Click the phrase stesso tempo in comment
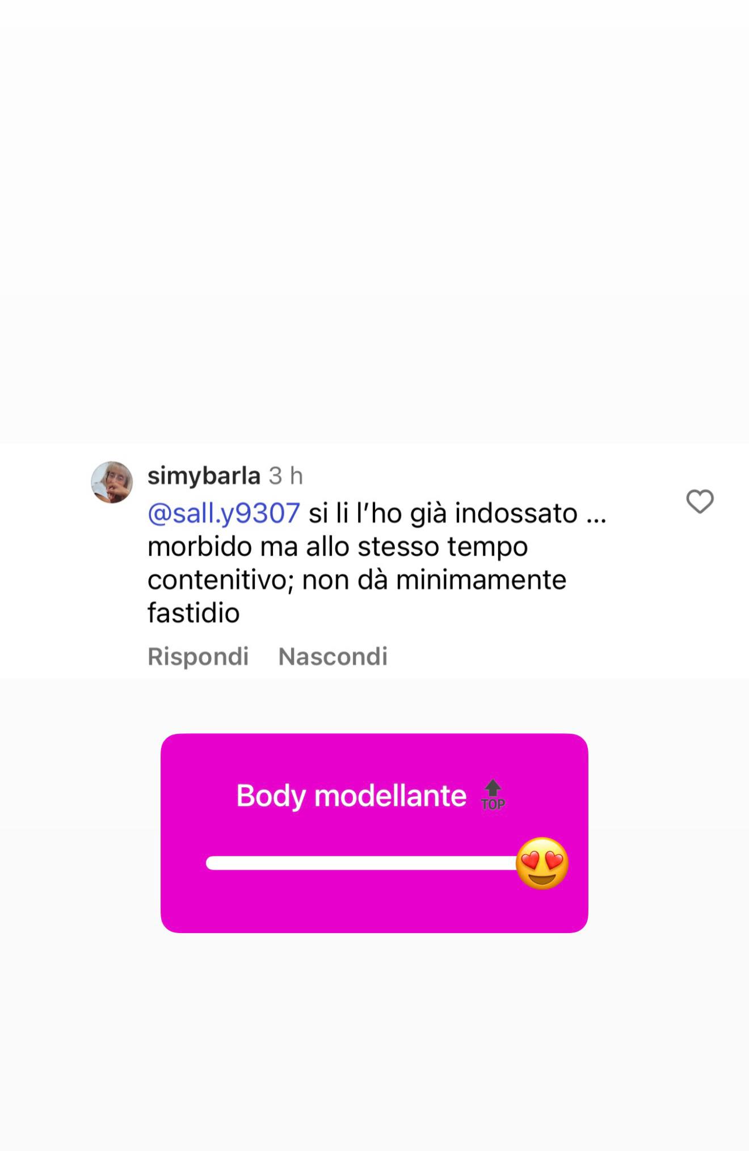The image size is (749, 1151). click(443, 548)
